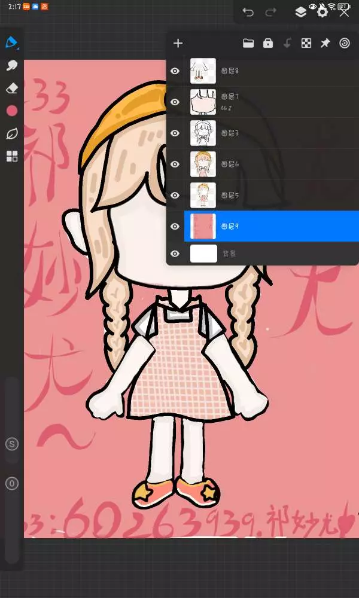Hide layer 图层8 via eye icon
Screen dimensions: 359x598
[175, 71]
